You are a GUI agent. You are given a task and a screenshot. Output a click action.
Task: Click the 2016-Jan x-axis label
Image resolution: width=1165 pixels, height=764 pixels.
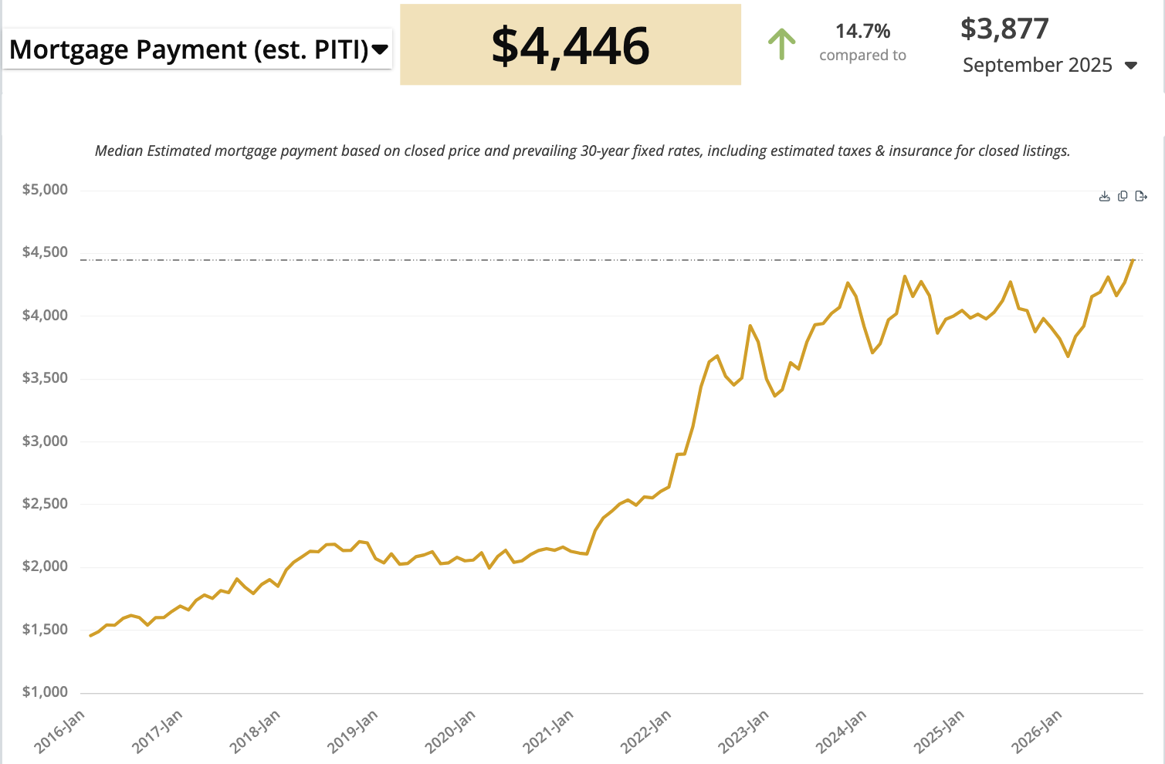[59, 731]
